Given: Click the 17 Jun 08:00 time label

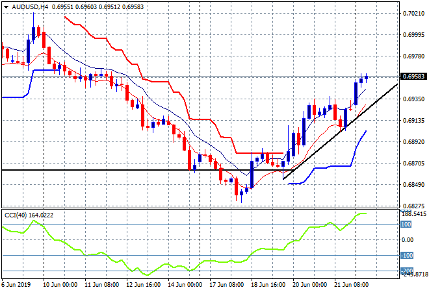Looking at the screenshot, I should 227,285.
